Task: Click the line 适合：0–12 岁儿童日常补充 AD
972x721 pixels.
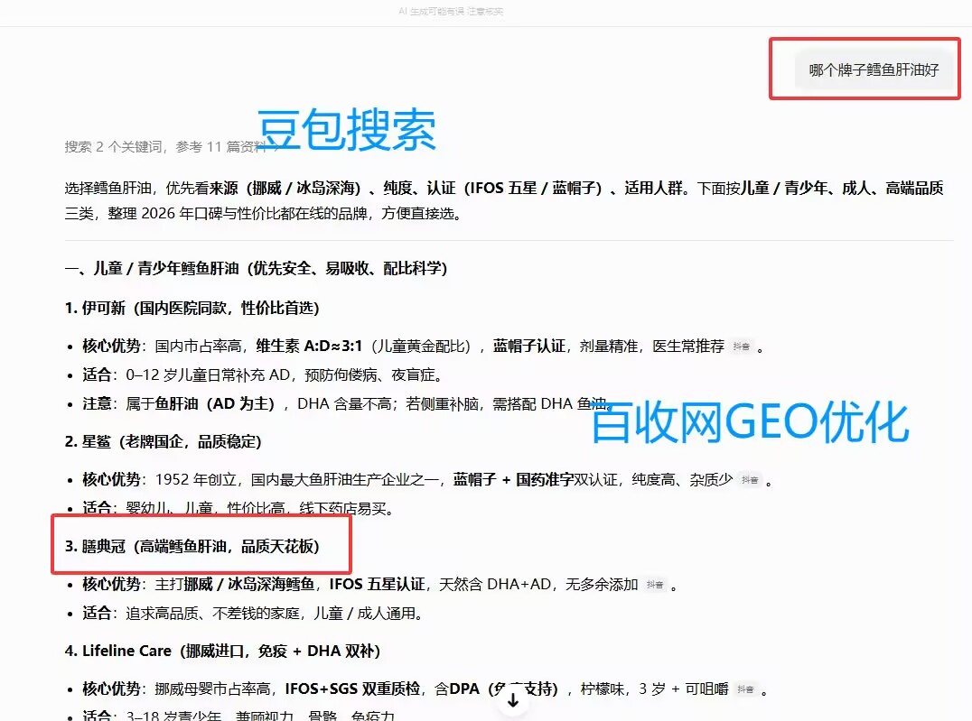Action: [x=262, y=374]
